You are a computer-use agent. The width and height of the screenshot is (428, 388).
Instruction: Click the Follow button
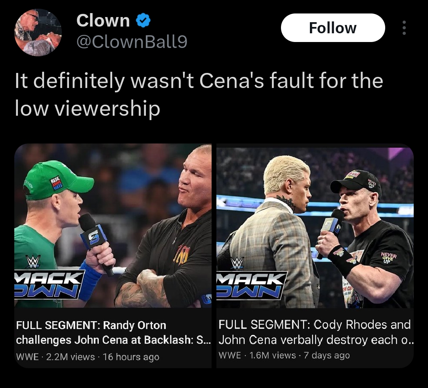pyautogui.click(x=333, y=28)
